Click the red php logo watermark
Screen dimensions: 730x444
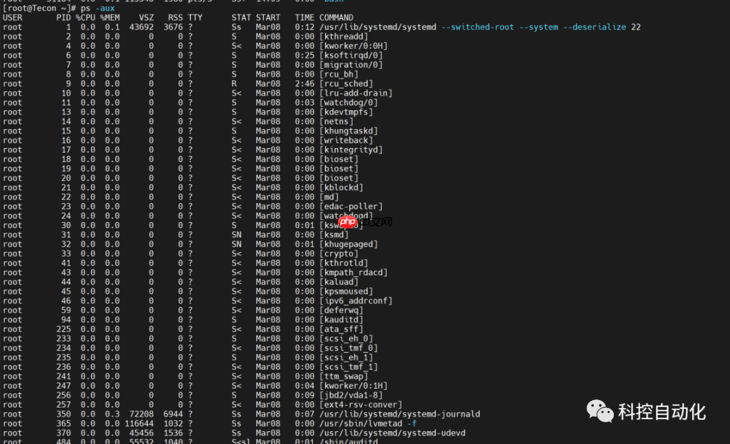pos(348,221)
